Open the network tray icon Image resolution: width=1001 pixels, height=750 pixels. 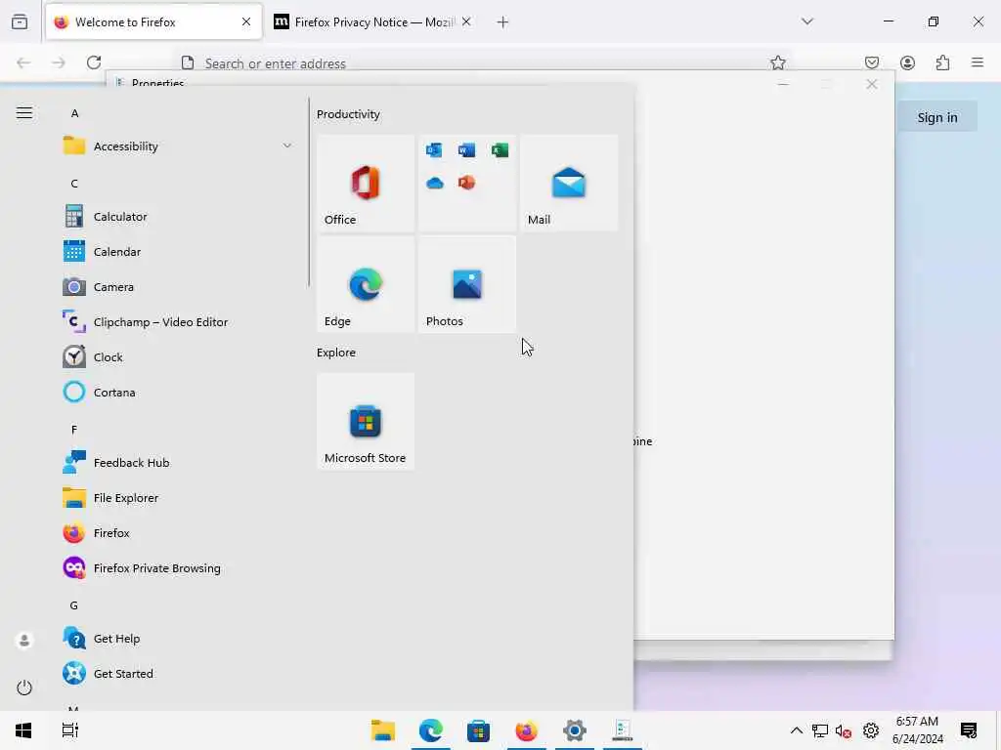click(820, 730)
